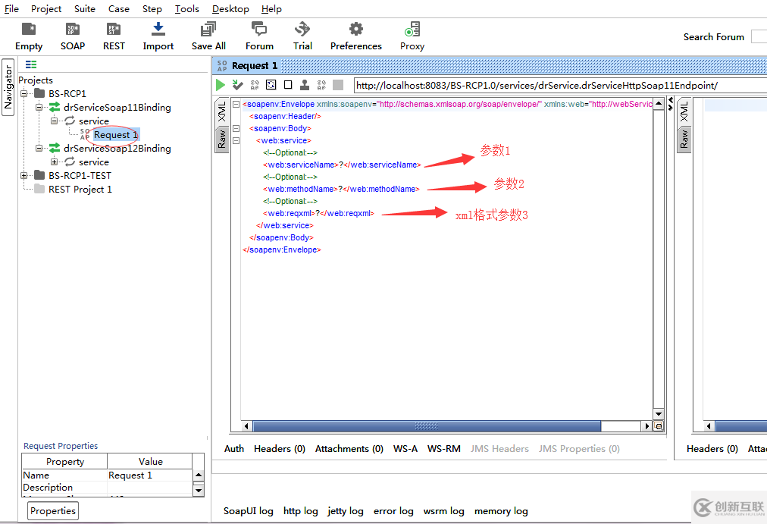Image resolution: width=767 pixels, height=524 pixels.
Task: Create a new SOAP project
Action: pyautogui.click(x=72, y=34)
